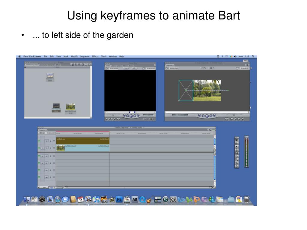Image resolution: width=307 pixels, height=230 pixels.
Task: Select the Pen keyframe tool in Tool palette
Action: 237,166
